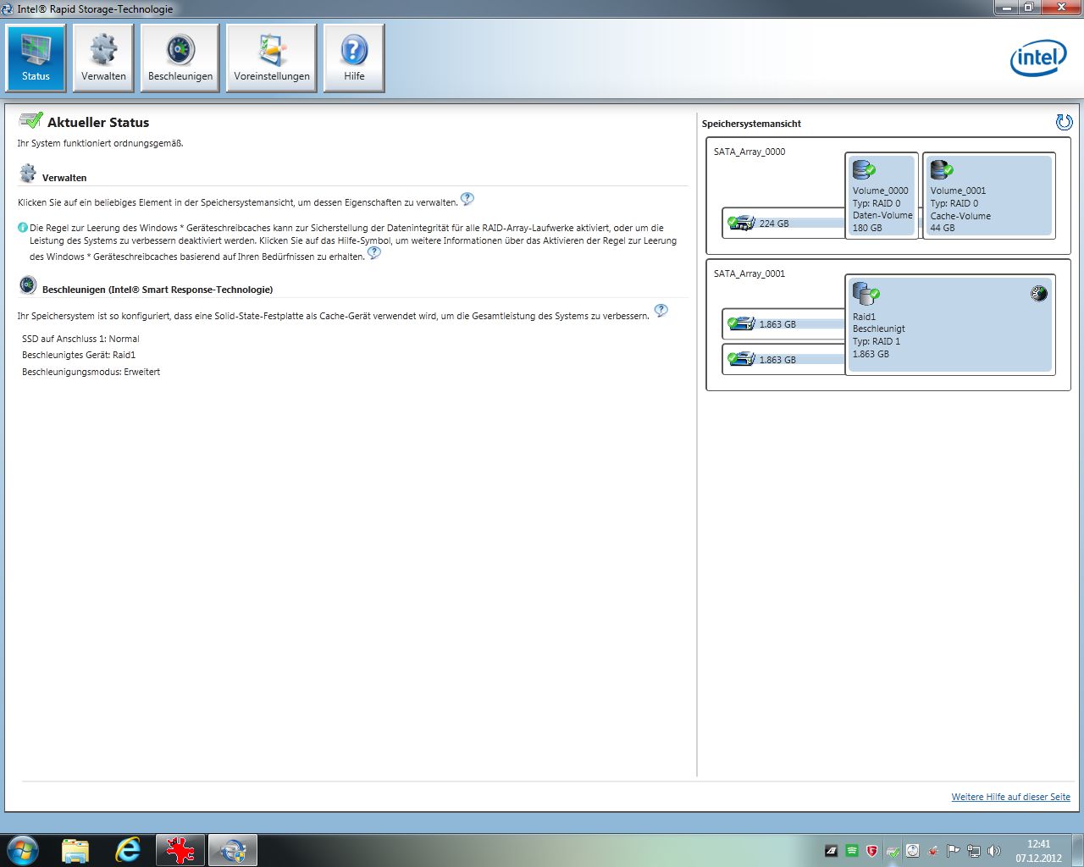Open the volume speaker tray icon
This screenshot has height=867, width=1084.
point(994,851)
